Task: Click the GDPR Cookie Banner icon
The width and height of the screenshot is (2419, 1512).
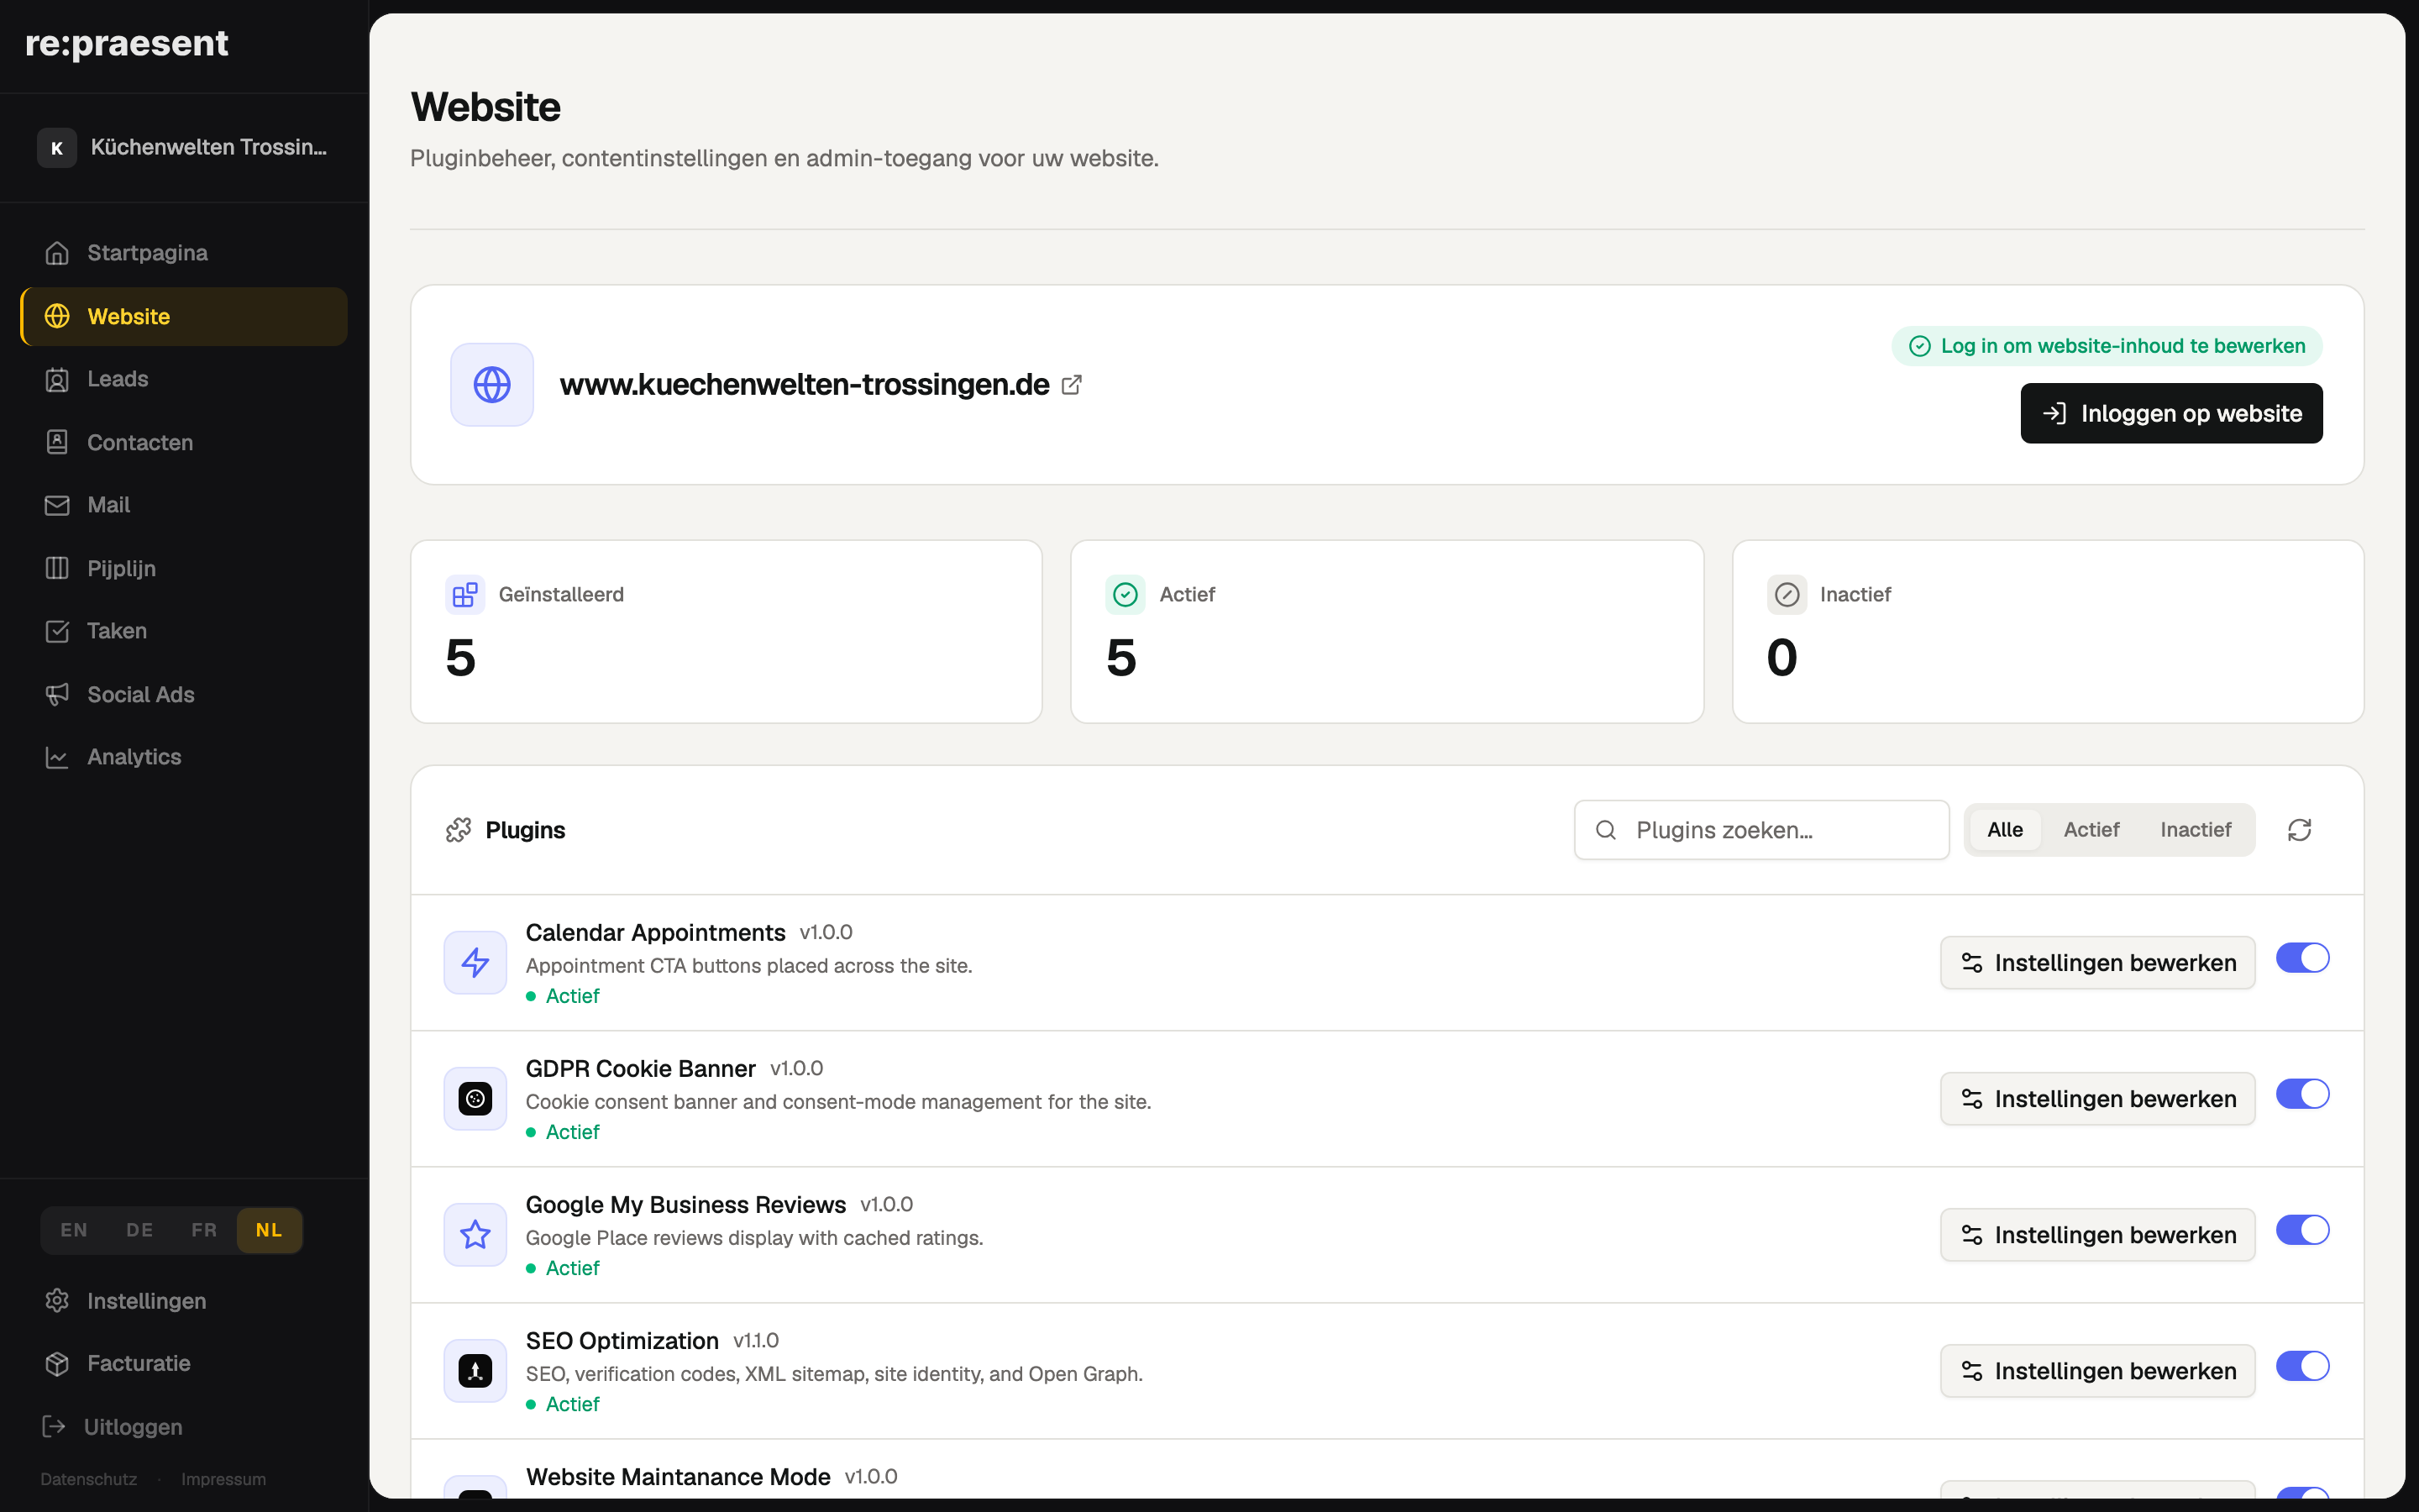Action: 475,1099
